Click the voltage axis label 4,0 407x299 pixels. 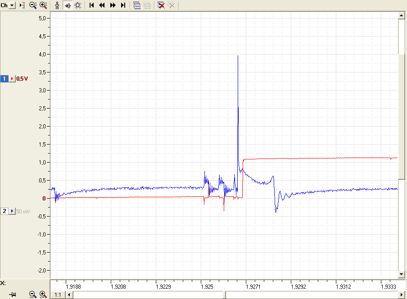[42, 54]
